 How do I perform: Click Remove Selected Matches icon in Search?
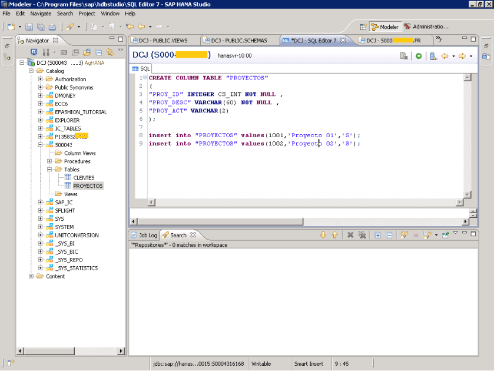tap(350, 235)
